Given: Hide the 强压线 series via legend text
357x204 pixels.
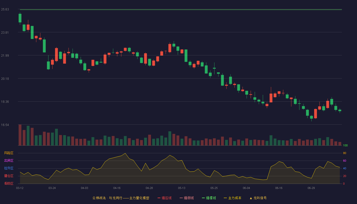Looking at the screenshot, I should coord(167,198).
